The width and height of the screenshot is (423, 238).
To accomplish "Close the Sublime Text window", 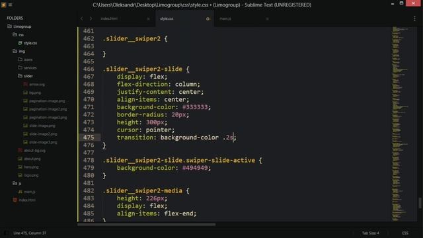I will click(x=413, y=3).
